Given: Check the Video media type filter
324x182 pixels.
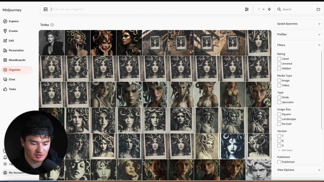Looking at the screenshot, I should pos(279,85).
